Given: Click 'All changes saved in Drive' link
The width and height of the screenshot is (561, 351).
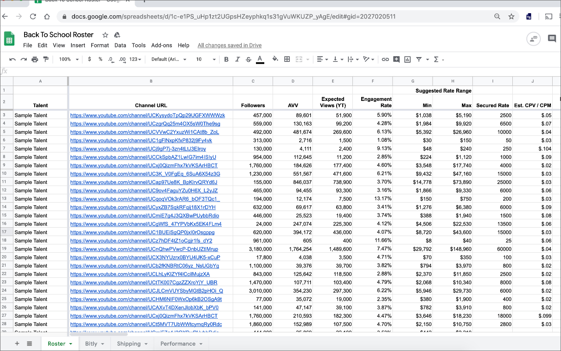Looking at the screenshot, I should coord(230,45).
